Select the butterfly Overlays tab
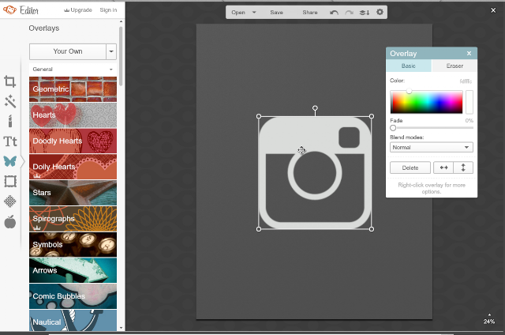This screenshot has height=335, width=505. click(x=10, y=161)
